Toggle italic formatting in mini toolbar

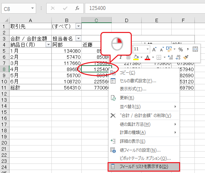121,57
